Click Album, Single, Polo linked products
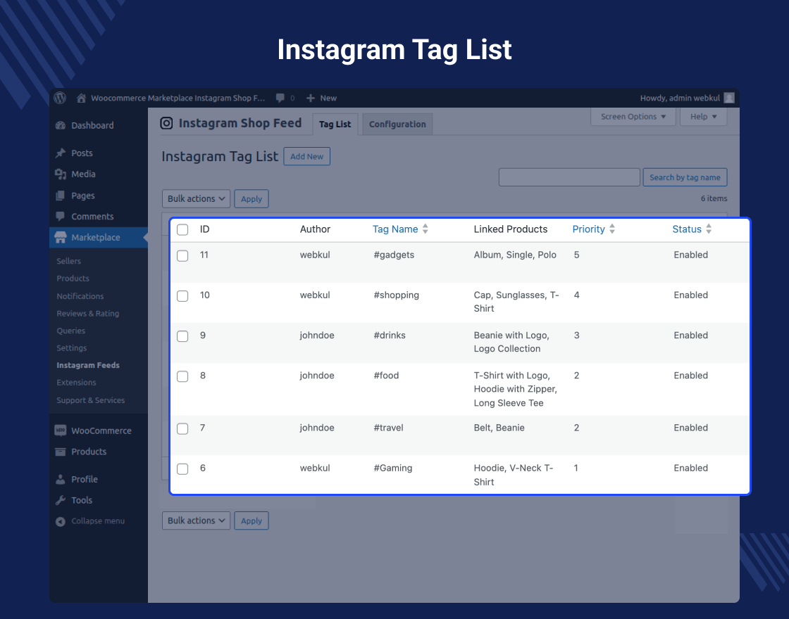This screenshot has width=789, height=619. tap(515, 255)
